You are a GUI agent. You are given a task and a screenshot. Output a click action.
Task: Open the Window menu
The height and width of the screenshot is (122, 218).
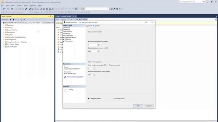(x=33, y=5)
